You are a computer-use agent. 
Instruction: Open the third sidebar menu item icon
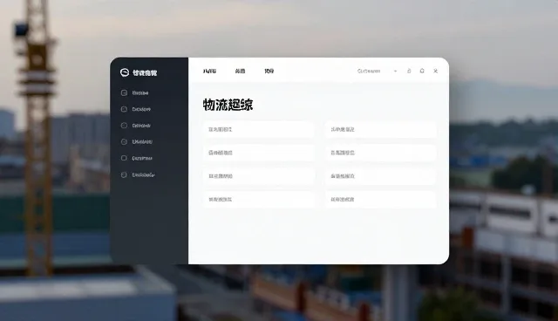tap(124, 126)
